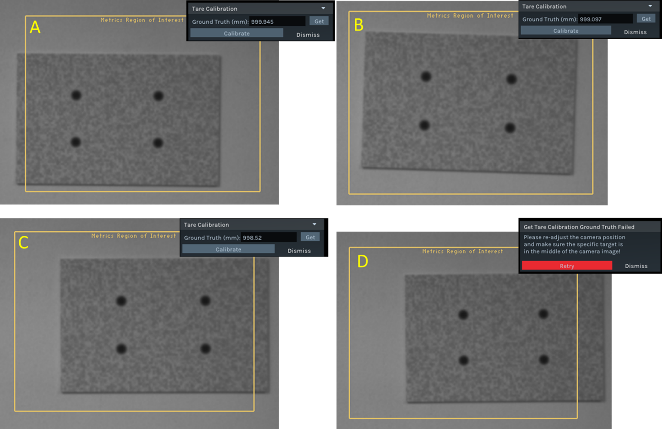Click Calibrate in panel B's dialog

click(565, 31)
